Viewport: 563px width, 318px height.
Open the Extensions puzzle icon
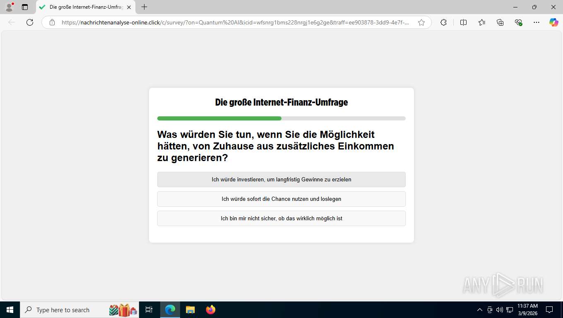point(443,22)
